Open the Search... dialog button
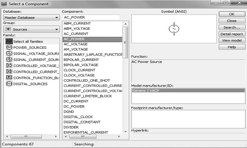This screenshot has height=148, width=247. point(232,27)
